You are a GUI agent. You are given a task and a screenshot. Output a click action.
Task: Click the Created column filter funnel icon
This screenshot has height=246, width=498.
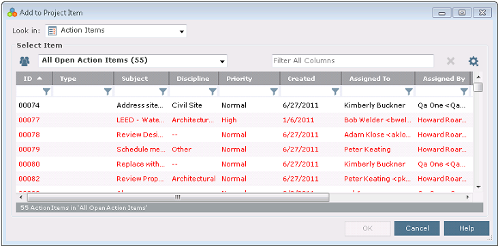(x=335, y=92)
